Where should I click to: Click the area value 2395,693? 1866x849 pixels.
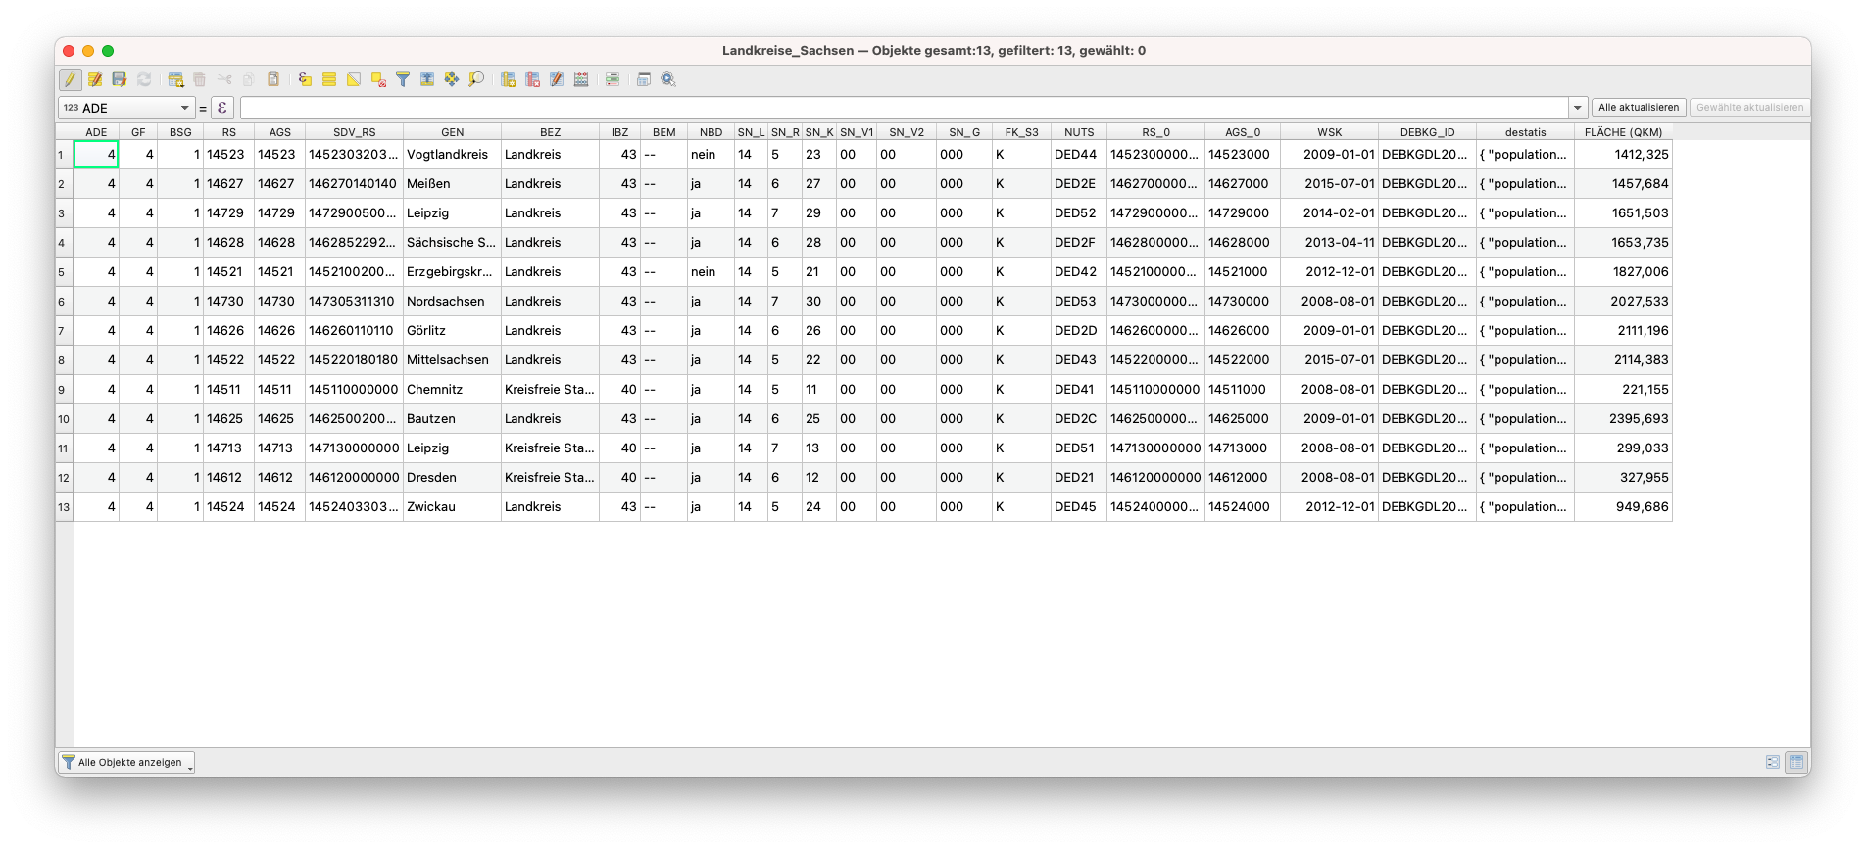(x=1623, y=419)
